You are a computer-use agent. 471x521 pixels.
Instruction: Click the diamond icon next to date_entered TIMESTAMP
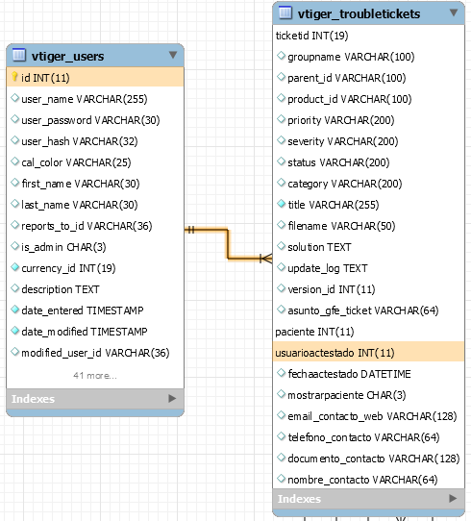coord(15,310)
